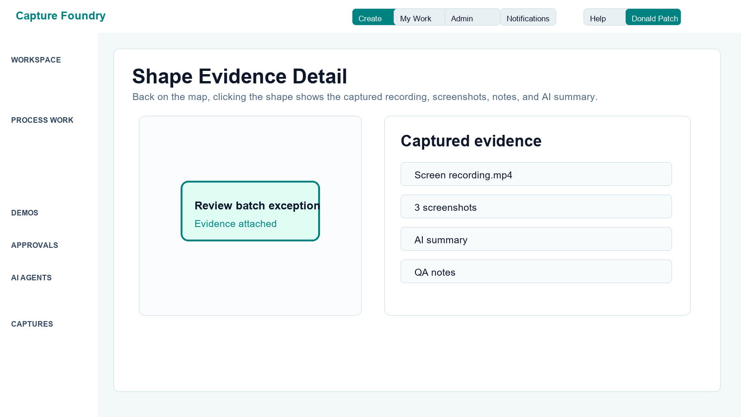Open the Donald Patch profile menu
The height and width of the screenshot is (417, 741).
tap(653, 17)
